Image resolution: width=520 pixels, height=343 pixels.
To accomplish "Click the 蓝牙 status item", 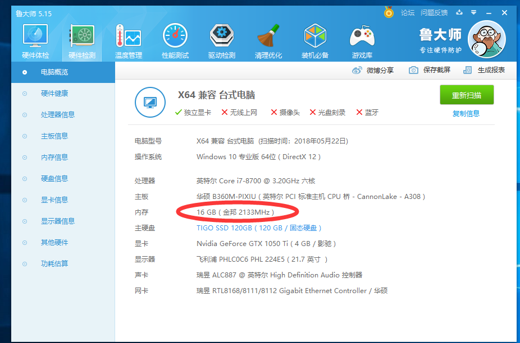I will click(x=367, y=113).
